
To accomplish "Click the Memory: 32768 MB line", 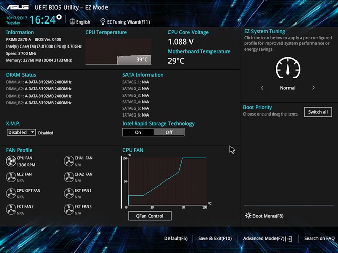I will coord(39,60).
